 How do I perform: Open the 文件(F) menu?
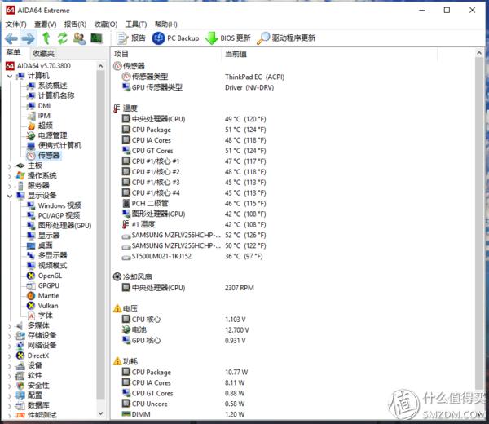pos(16,24)
